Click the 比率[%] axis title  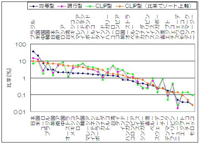pos(9,78)
